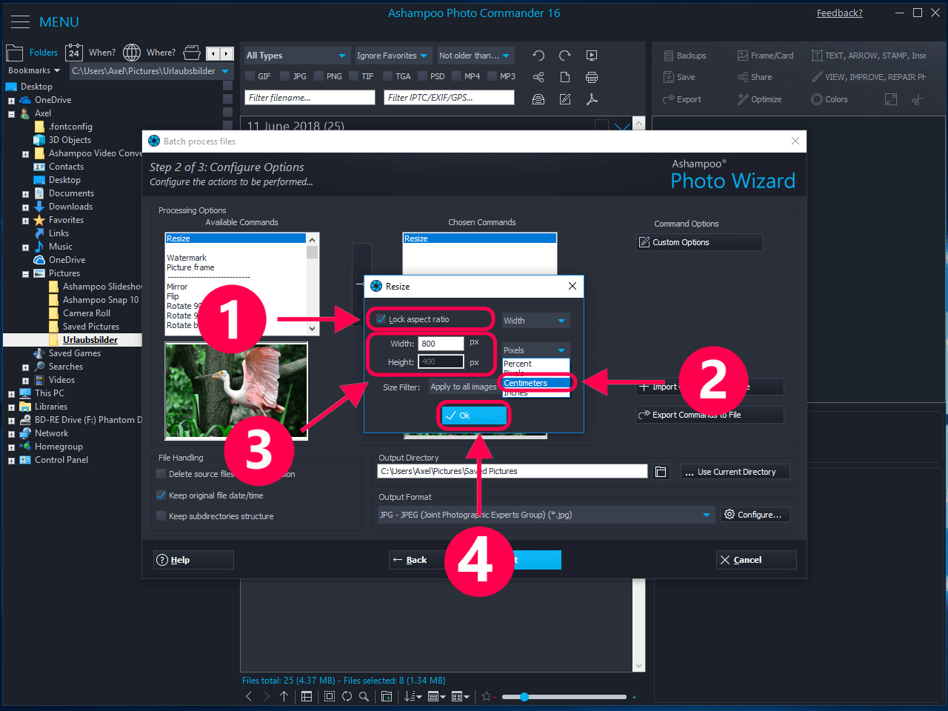
Task: Open the hamburger MENU icon
Action: point(20,22)
